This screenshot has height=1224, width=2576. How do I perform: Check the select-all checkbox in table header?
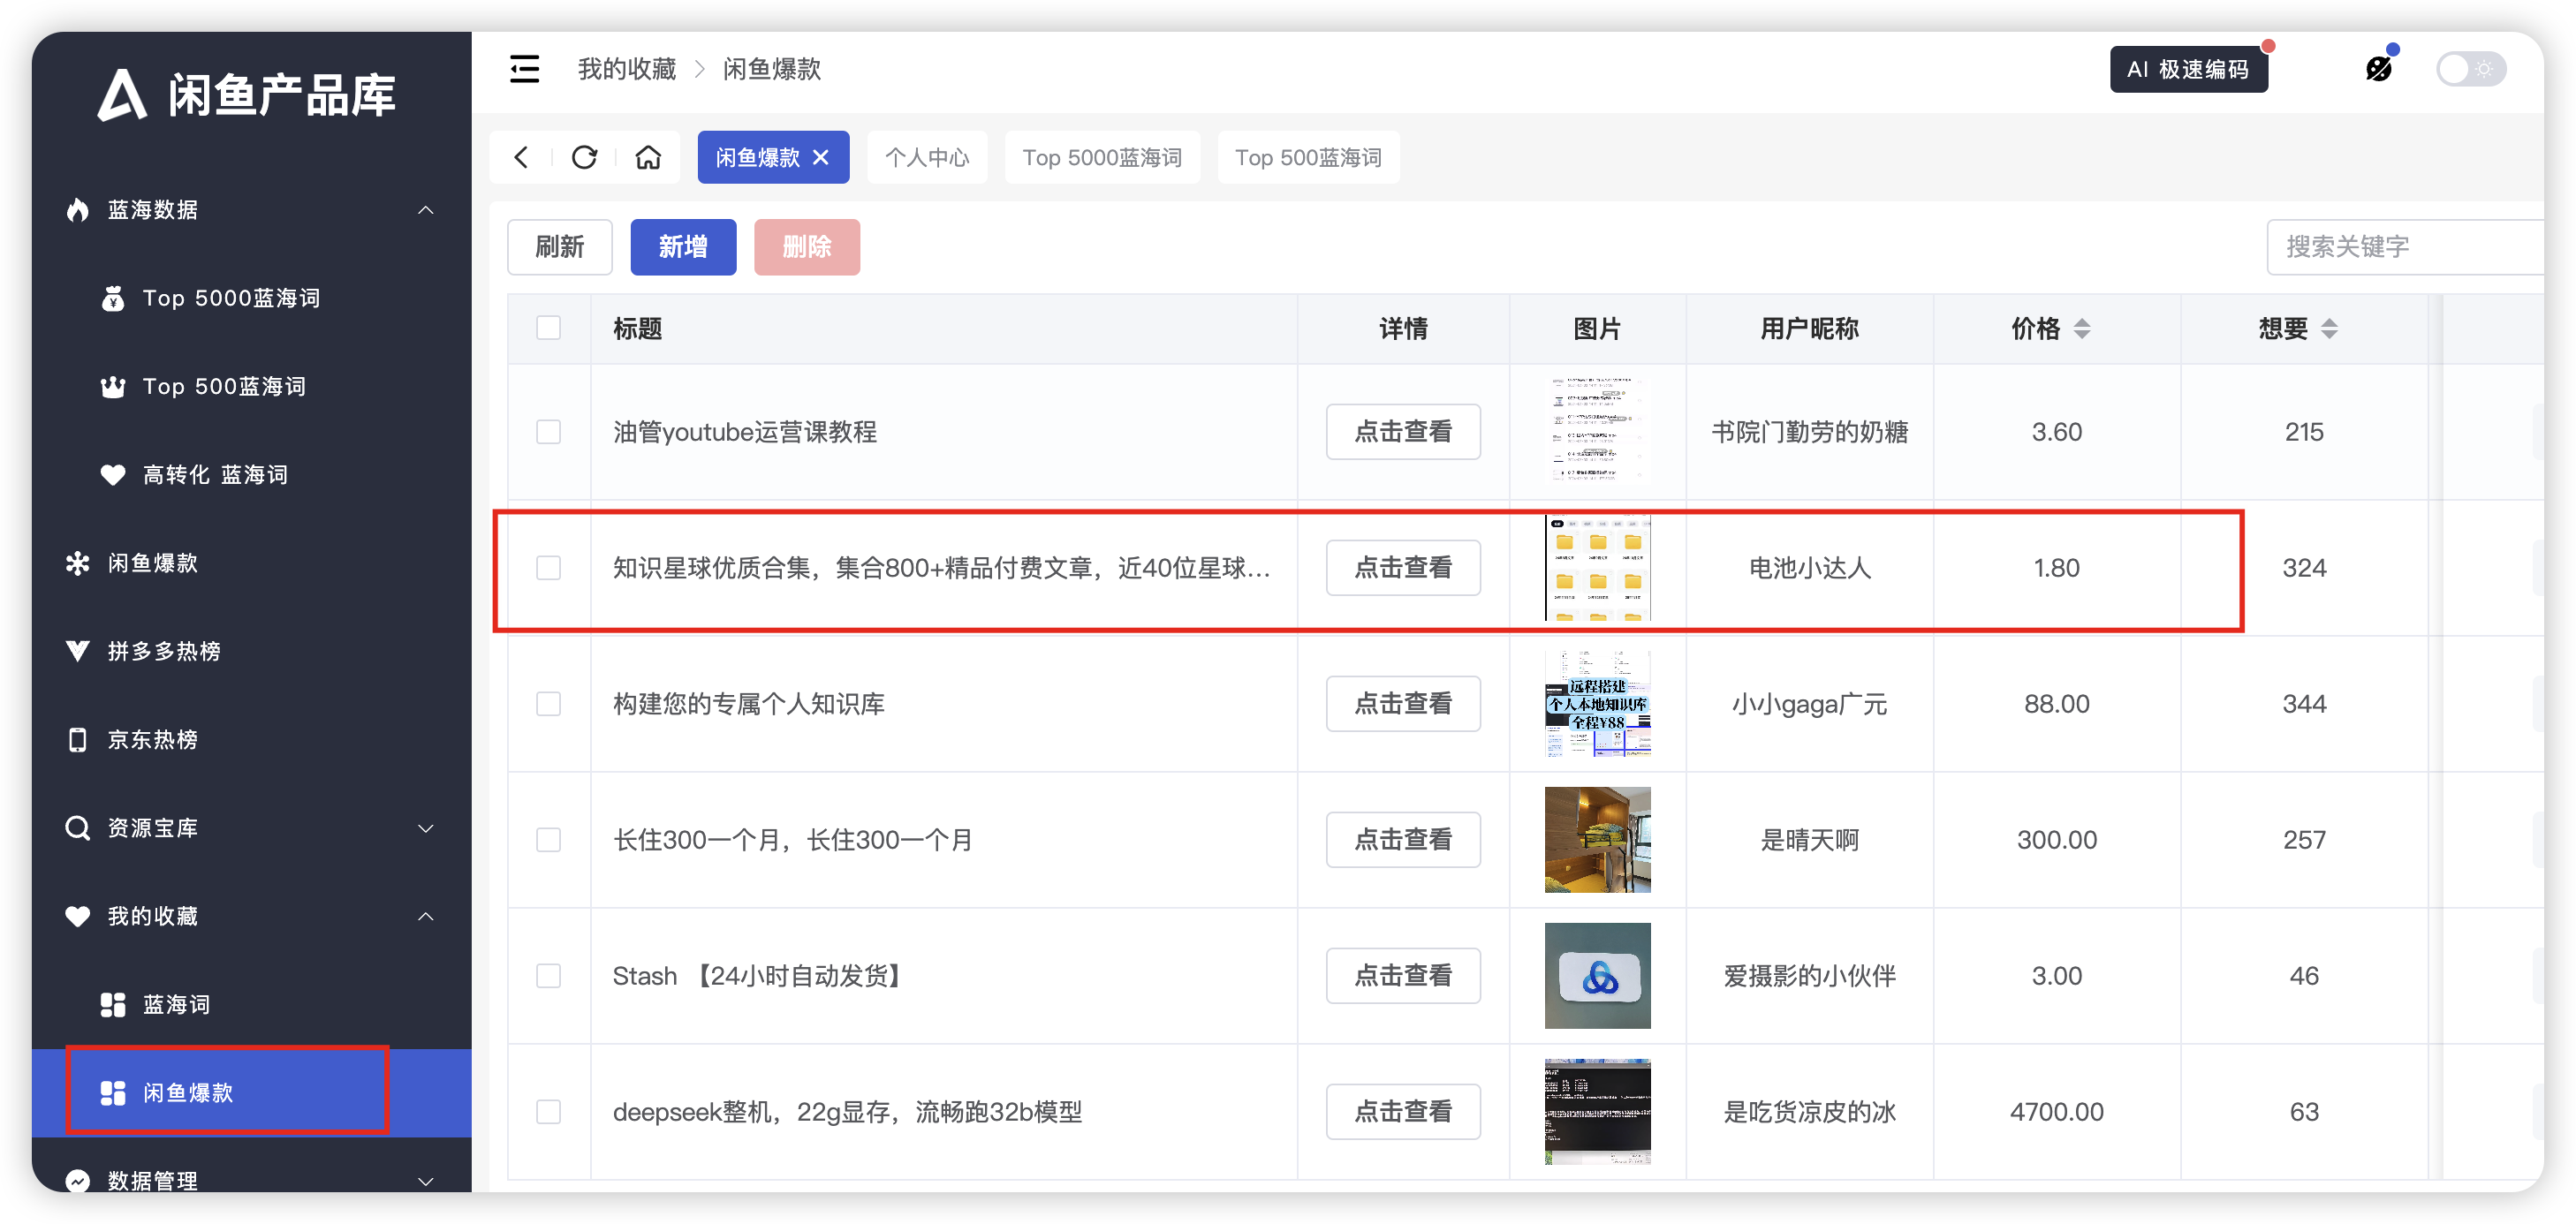[548, 328]
